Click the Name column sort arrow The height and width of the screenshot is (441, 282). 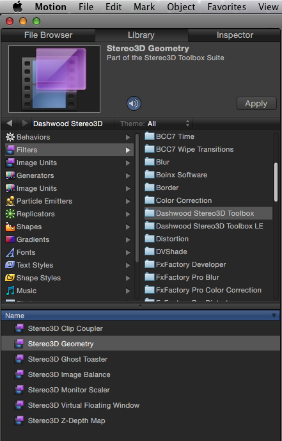274,316
